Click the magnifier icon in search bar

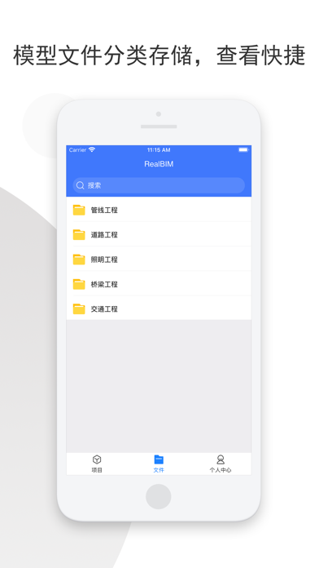click(81, 185)
